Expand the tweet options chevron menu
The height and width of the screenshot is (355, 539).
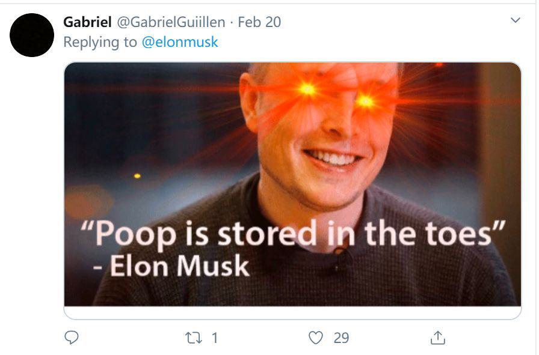coord(515,21)
